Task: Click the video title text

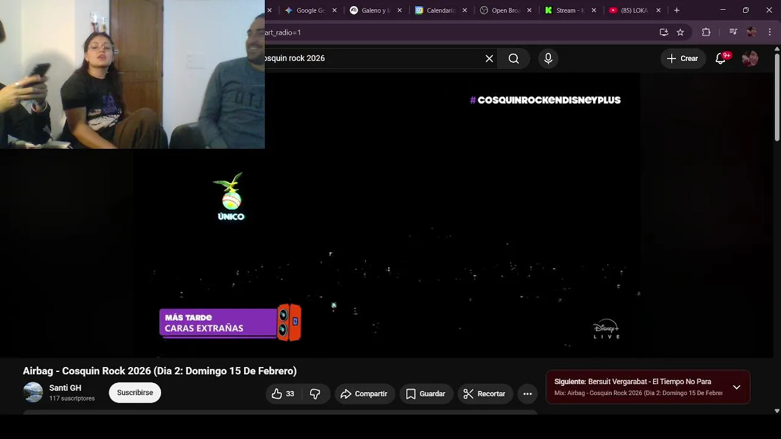Action: coord(160,371)
